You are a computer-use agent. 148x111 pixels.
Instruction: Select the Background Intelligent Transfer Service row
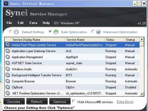coord(72,75)
